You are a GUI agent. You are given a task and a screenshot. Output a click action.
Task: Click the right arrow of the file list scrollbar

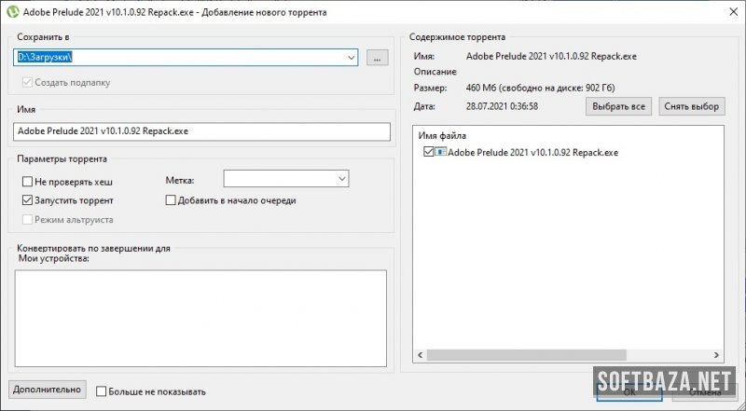(716, 355)
